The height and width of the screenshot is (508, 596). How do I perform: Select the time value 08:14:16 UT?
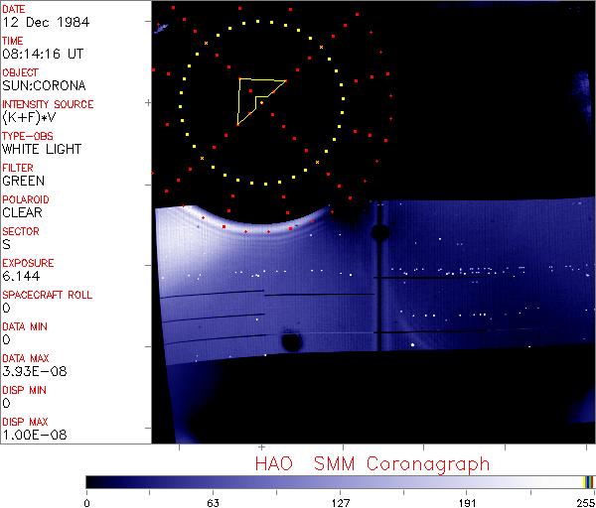tap(43, 54)
